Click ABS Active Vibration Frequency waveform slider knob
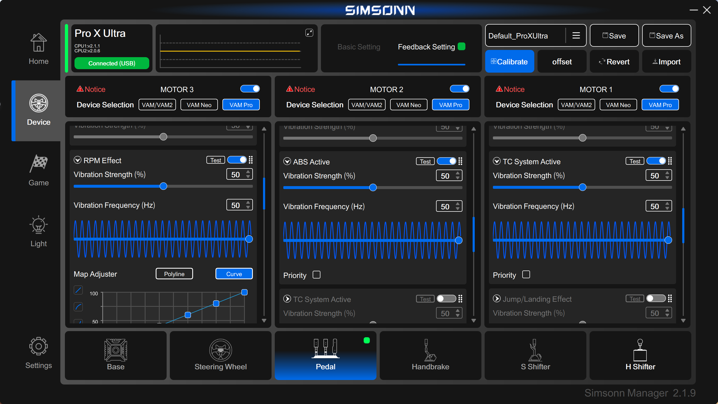 [458, 240]
